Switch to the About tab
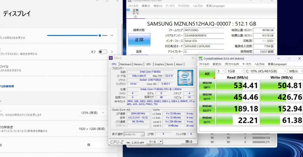 [179, 64]
